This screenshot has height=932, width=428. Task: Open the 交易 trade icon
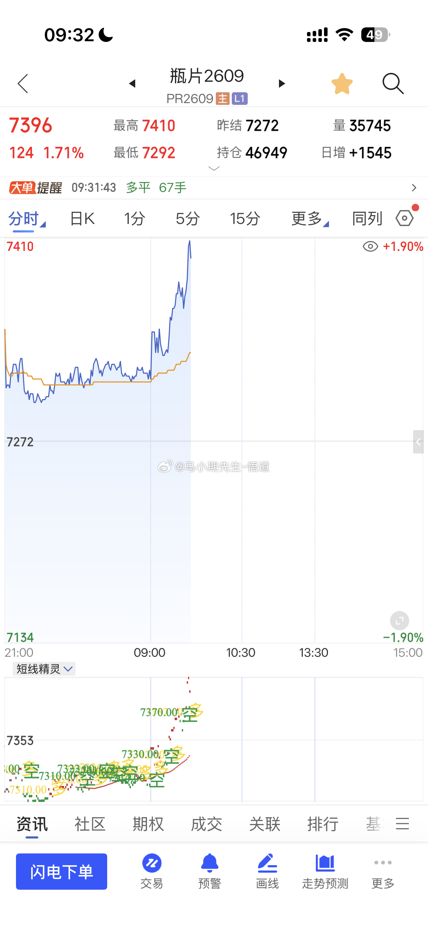[152, 871]
